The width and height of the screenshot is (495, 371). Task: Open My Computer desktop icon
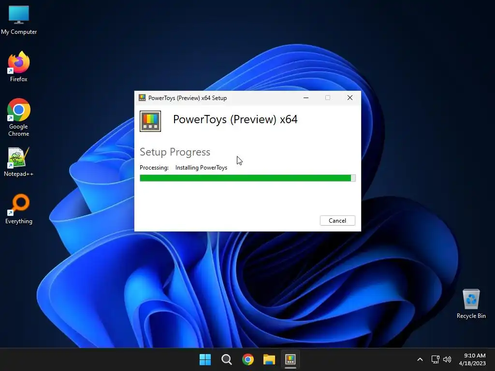coord(19,20)
